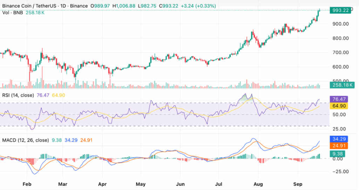
Task: Click the 800.00 price axis label
Action: (340, 38)
